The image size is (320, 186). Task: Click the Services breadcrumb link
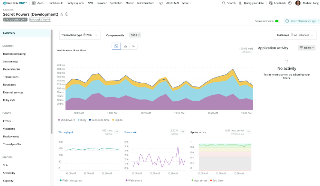click(8, 10)
